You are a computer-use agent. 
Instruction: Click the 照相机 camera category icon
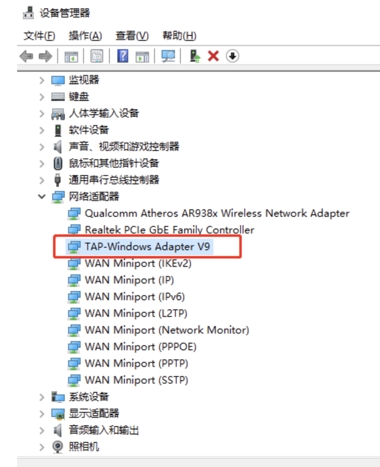tap(58, 447)
